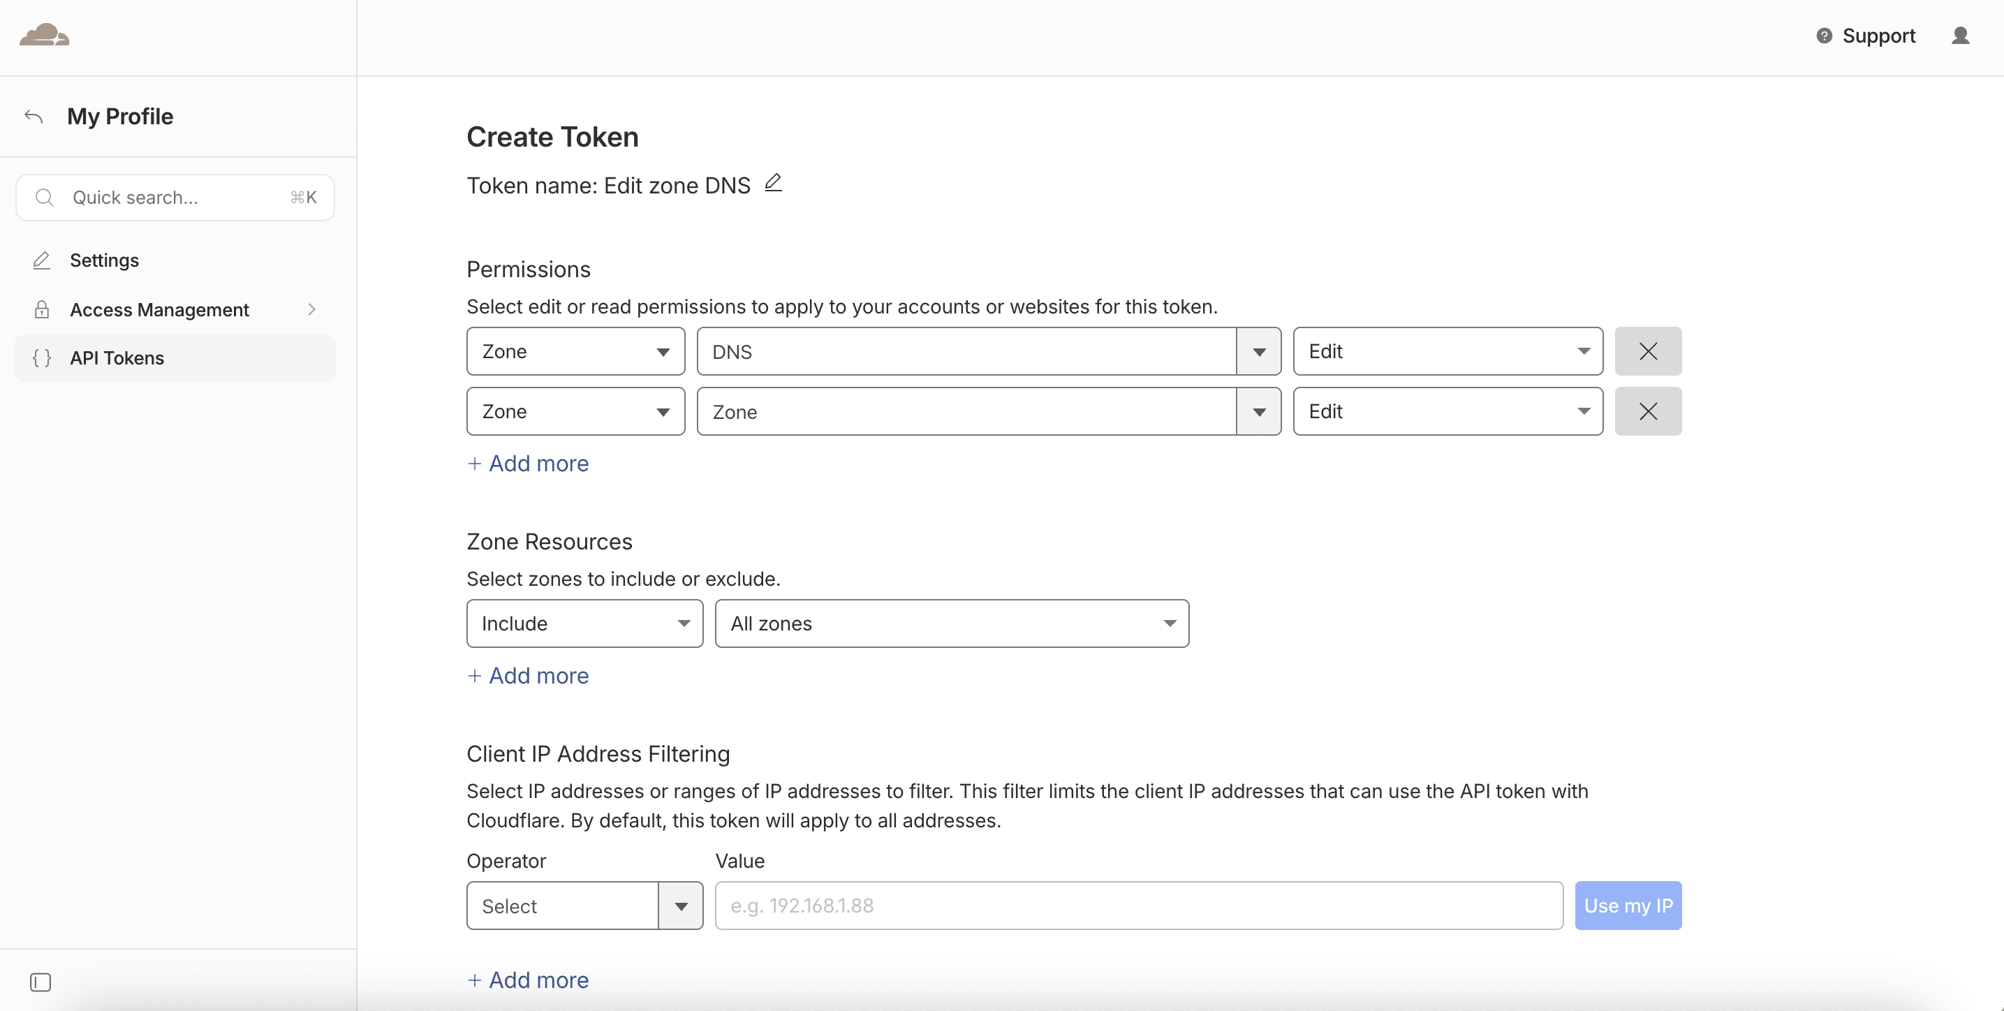Click the Create Token heading
This screenshot has width=2004, height=1011.
pyautogui.click(x=552, y=137)
